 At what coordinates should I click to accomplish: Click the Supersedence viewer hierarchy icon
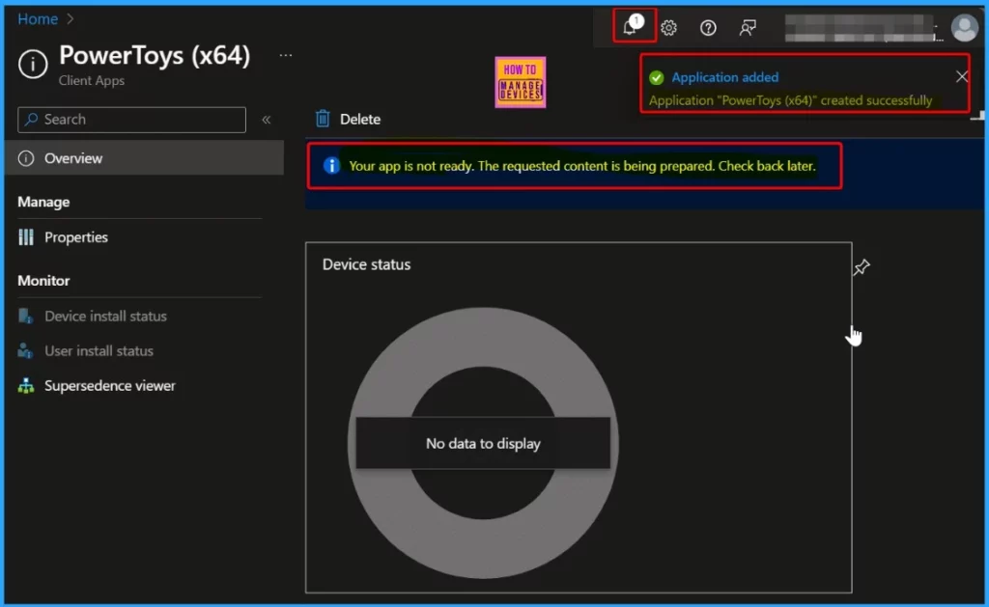click(26, 385)
